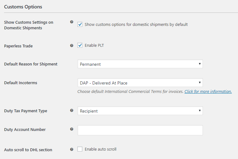This screenshot has width=238, height=159.
Task: Click the Customs Options section heading
Action: click(x=23, y=7)
